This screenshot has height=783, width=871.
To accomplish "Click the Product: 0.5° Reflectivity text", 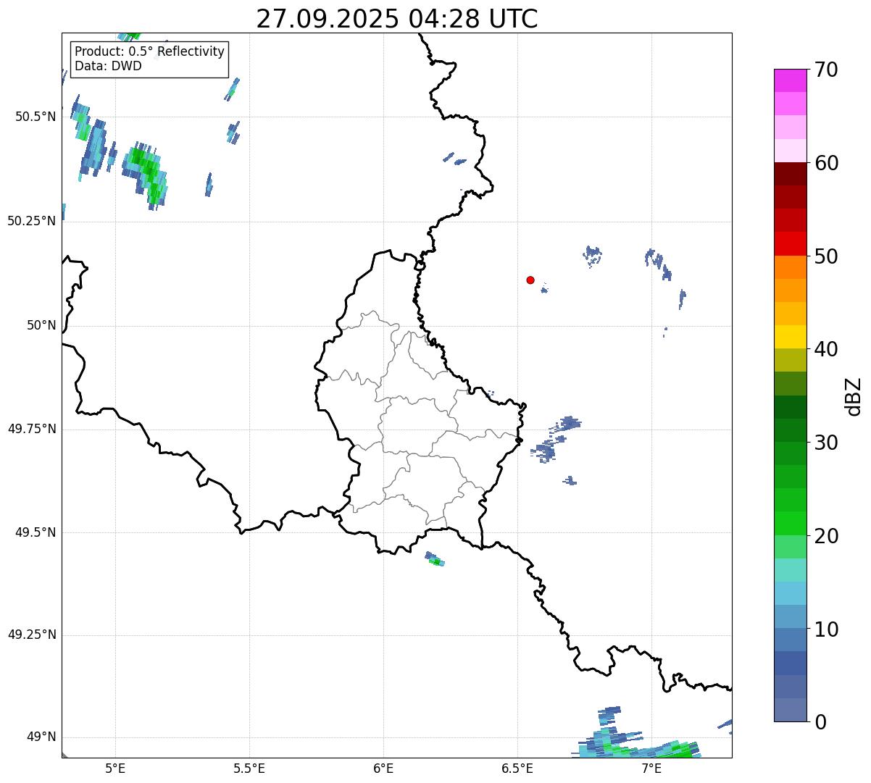I will [149, 52].
